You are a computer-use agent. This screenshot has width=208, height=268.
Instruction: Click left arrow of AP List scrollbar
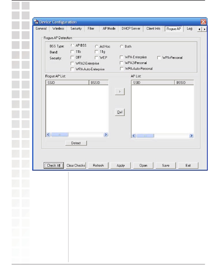[134, 136]
